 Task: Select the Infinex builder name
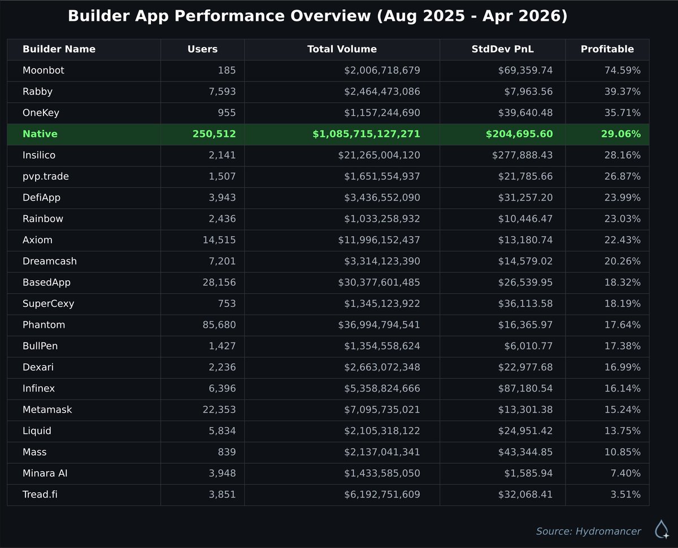click(x=38, y=388)
